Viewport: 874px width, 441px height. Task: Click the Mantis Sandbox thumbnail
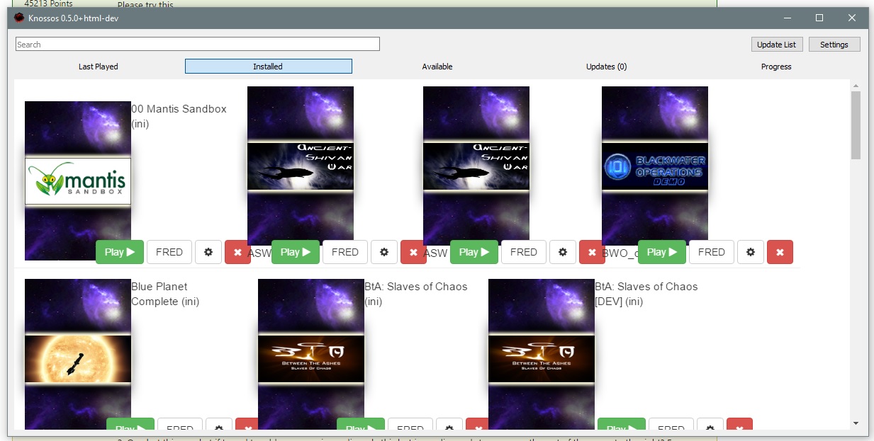(x=78, y=181)
